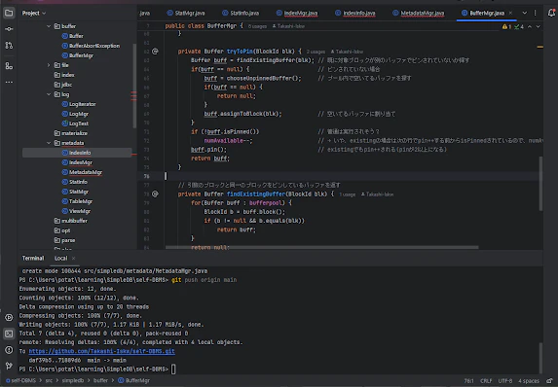
Task: Open the Pull Requests tool window icon
Action: (x=9, y=45)
